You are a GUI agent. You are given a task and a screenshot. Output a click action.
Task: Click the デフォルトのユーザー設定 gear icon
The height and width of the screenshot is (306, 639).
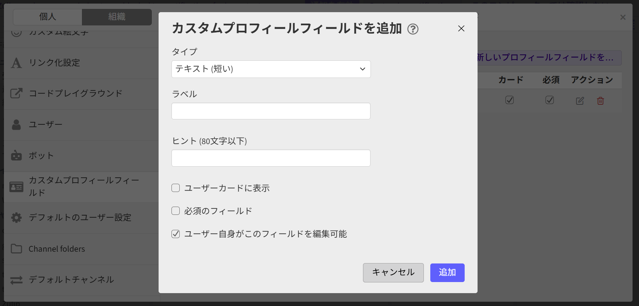pos(16,218)
